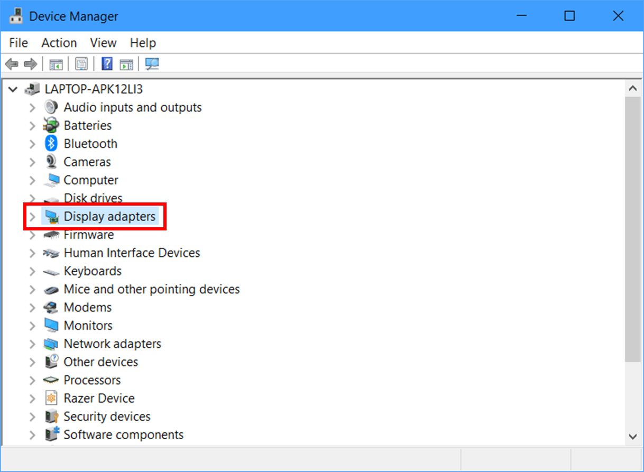Expand the Network adapters category
Screen dimensions: 644x472
click(32, 344)
